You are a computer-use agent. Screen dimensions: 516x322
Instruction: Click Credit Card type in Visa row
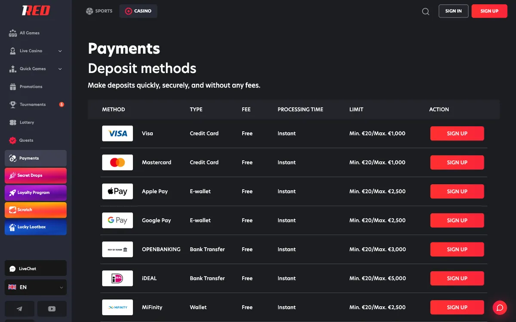point(204,134)
